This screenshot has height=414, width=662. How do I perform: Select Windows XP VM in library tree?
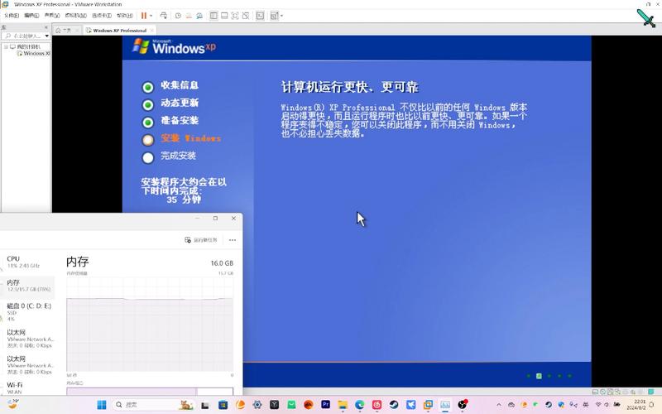click(36, 54)
